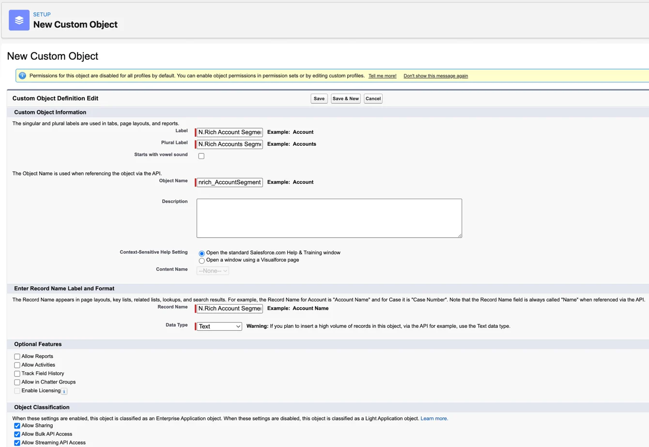Toggle Starts with vowel sound checkbox
Viewport: 649px width, 447px height.
pos(201,156)
